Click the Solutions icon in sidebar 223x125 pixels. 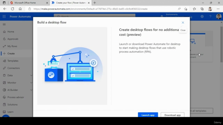coord(4,105)
